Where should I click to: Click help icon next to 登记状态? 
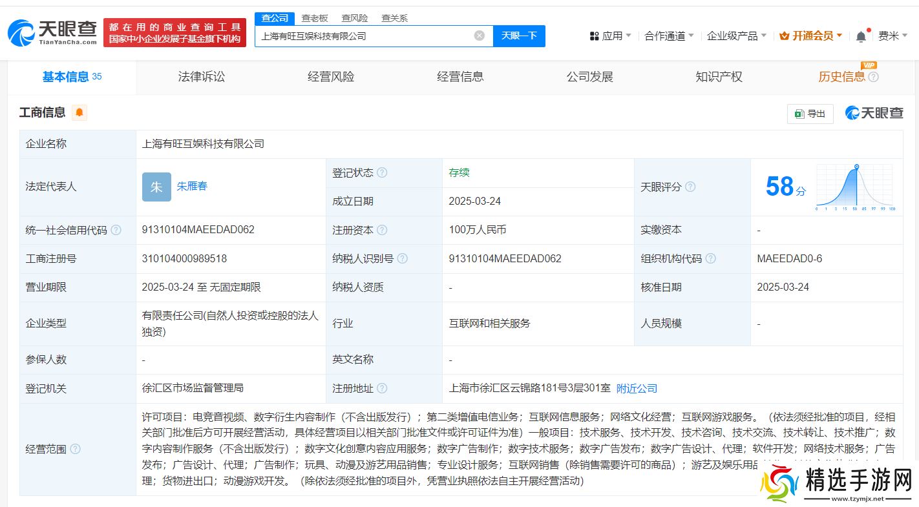(382, 172)
